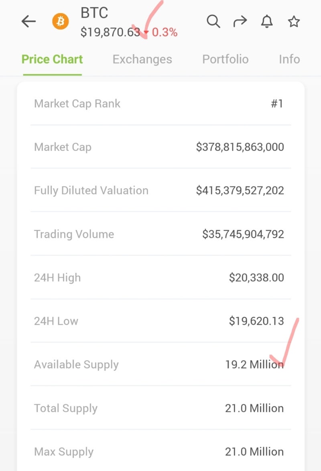
Task: Tap the back arrow icon
Action: click(x=29, y=22)
